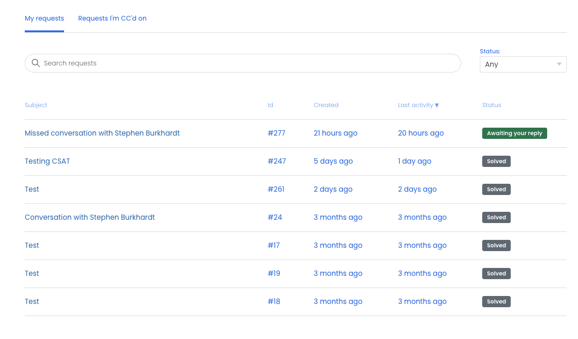Select the Awaiting your reply status badge
Screen dimensions: 578x339
pyautogui.click(x=514, y=133)
